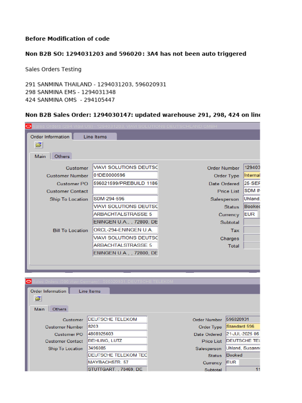Click Price List field starting SDM
Viewport: 302px width, 403px height.
[252, 191]
